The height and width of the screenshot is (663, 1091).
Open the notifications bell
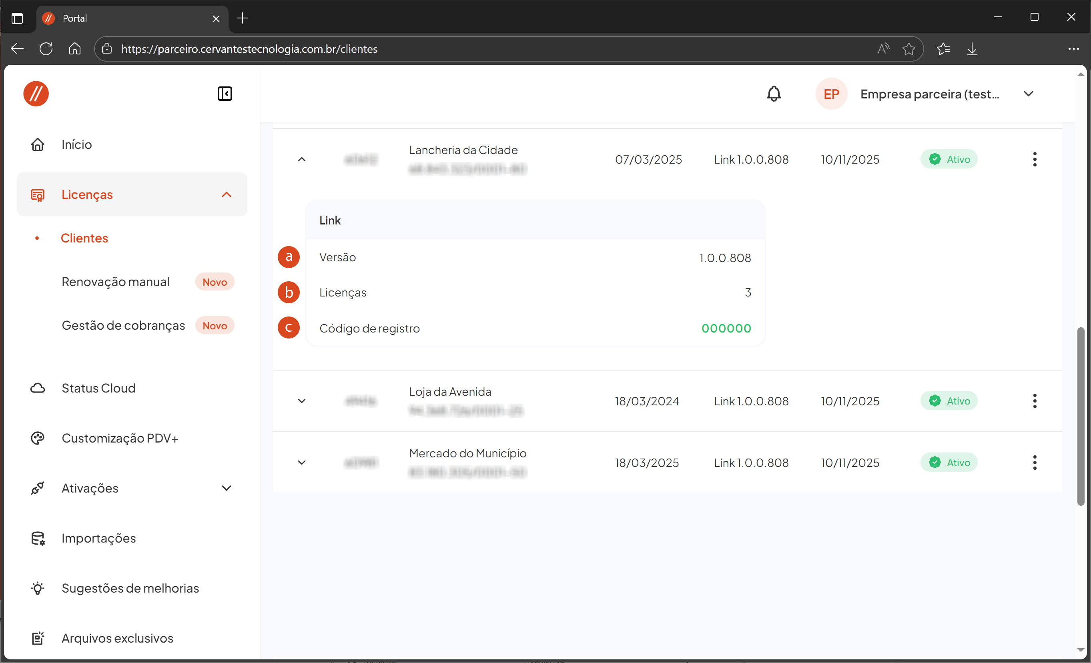[774, 94]
